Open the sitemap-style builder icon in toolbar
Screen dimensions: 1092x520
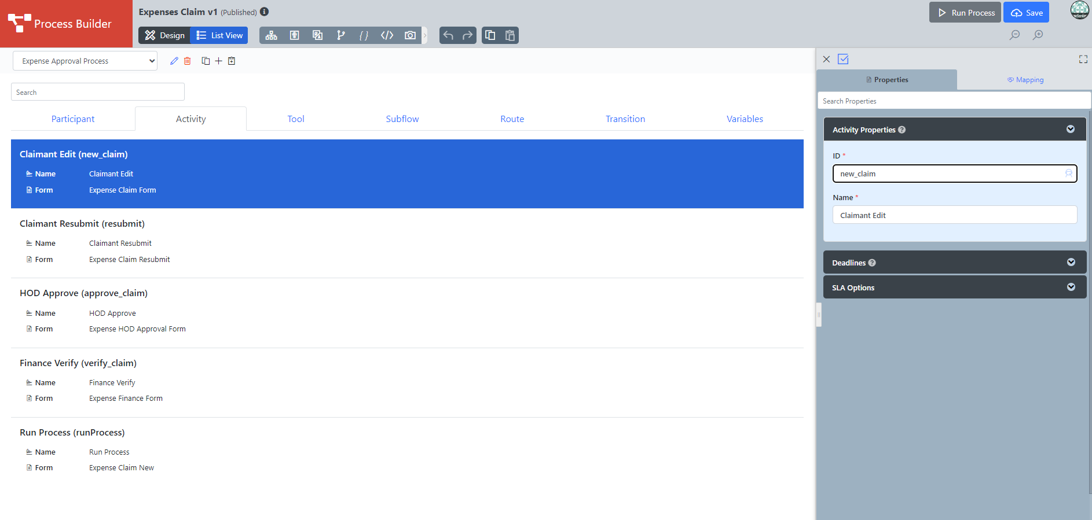pyautogui.click(x=272, y=35)
